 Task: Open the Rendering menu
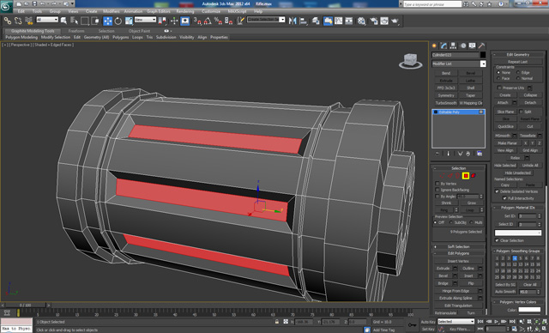(x=185, y=11)
